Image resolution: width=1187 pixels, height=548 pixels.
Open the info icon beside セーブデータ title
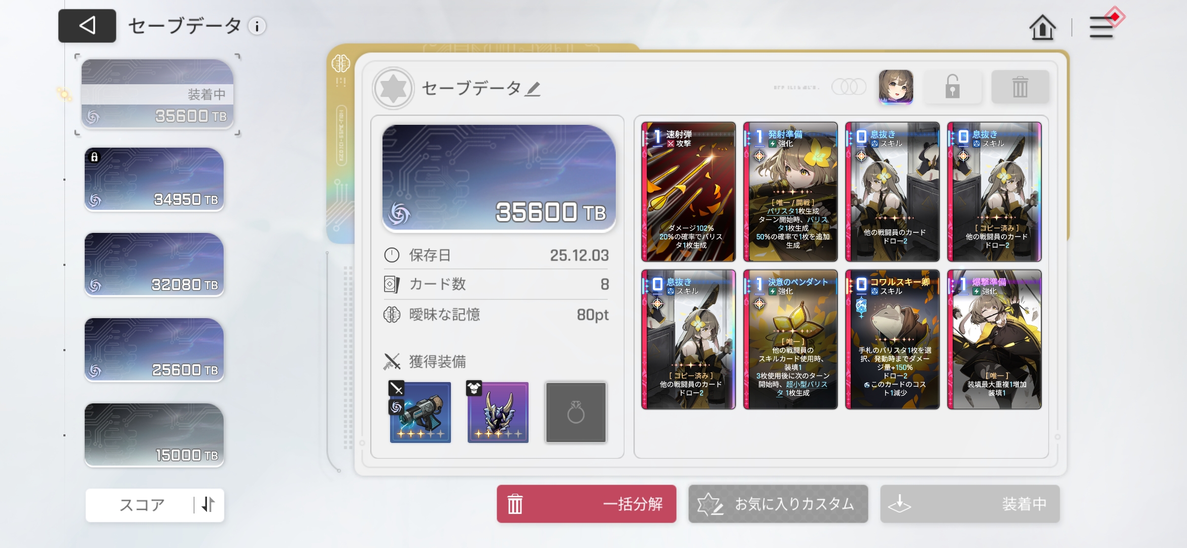257,26
